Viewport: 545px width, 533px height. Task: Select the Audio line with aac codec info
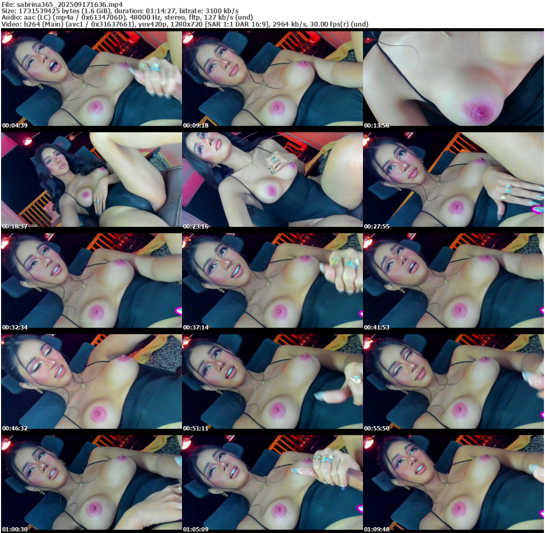coord(127,18)
